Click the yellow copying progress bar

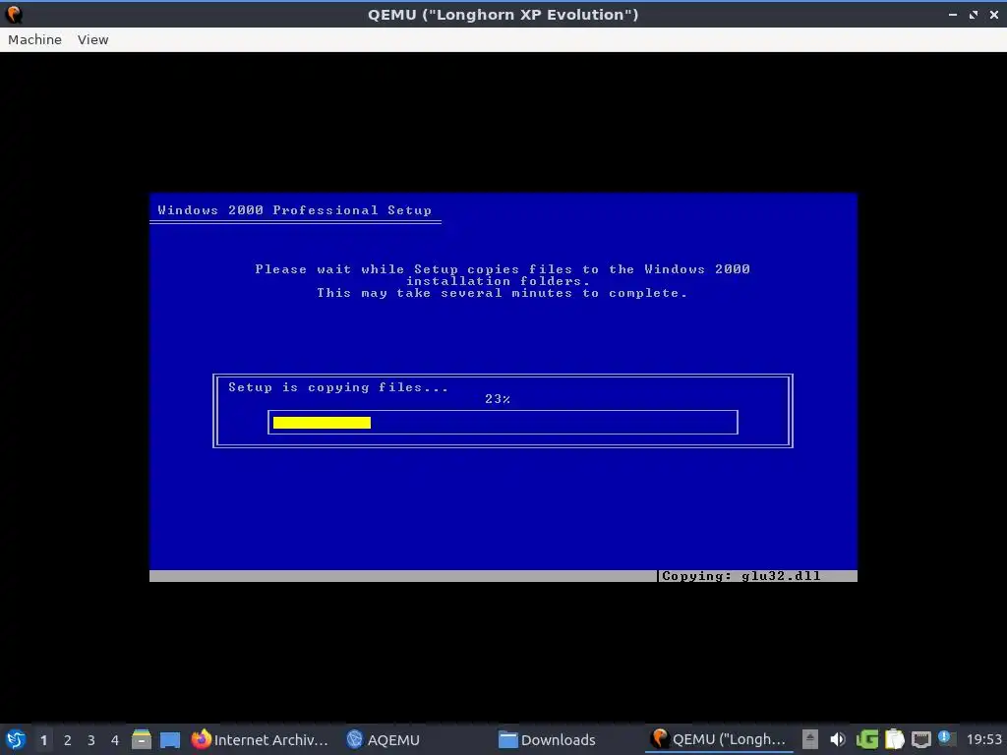[x=322, y=423]
